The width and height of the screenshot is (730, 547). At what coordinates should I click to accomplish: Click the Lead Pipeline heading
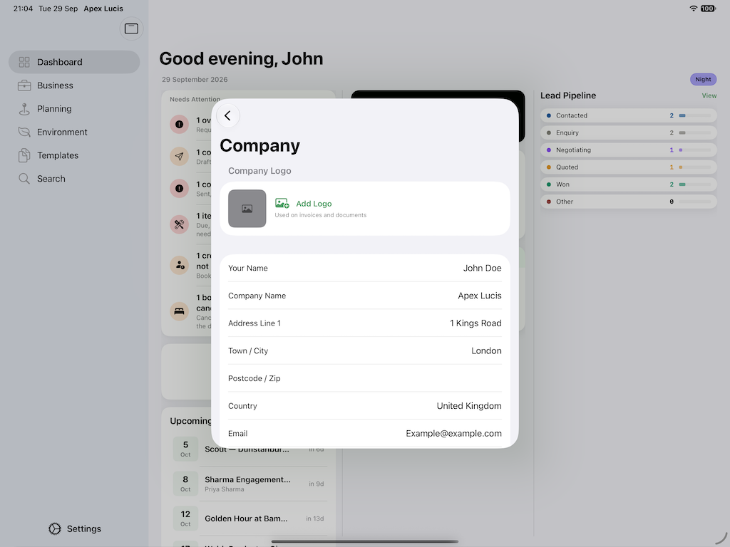point(568,95)
